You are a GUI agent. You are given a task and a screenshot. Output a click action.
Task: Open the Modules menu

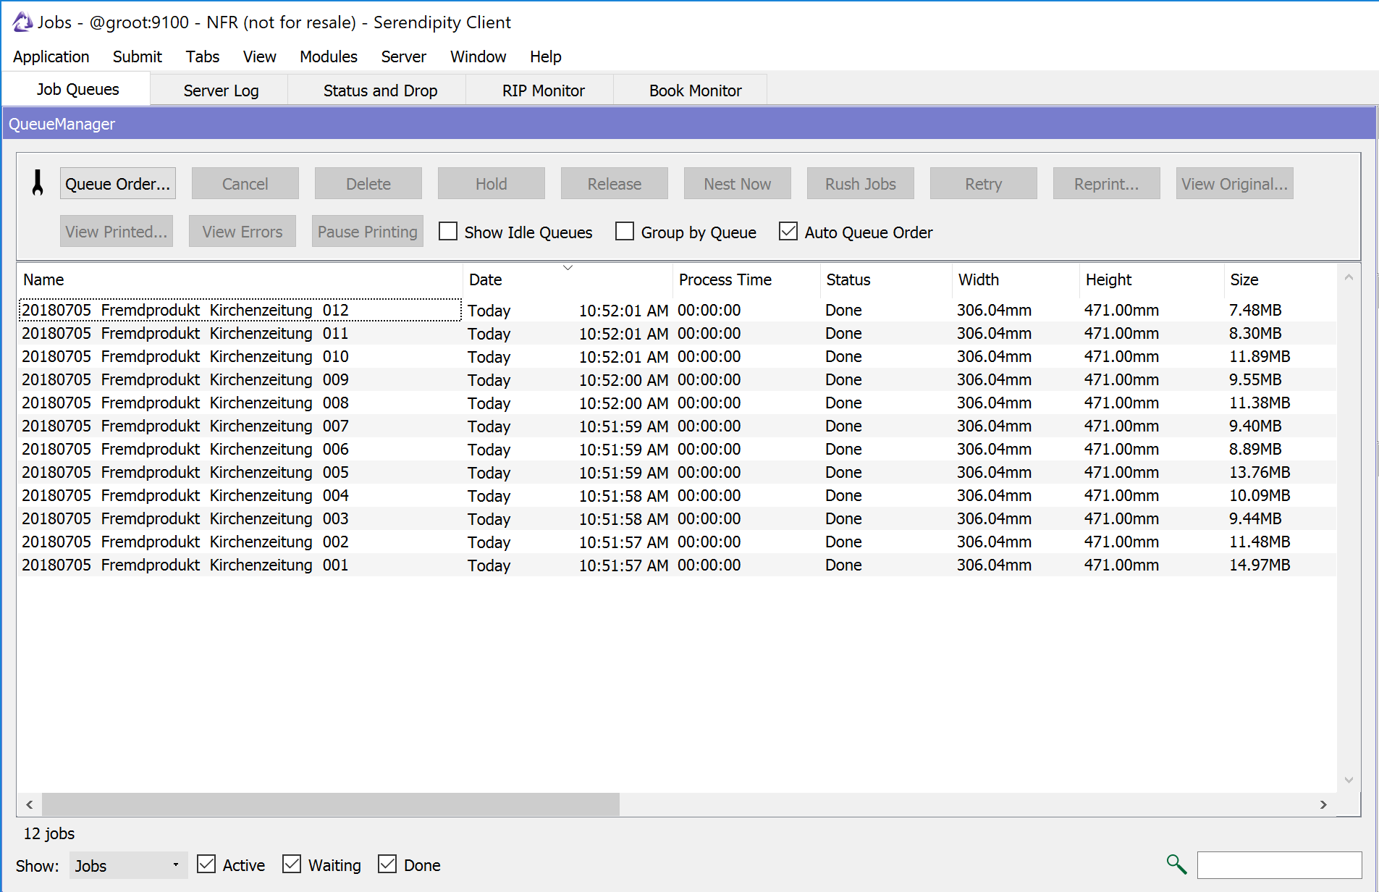pyautogui.click(x=329, y=56)
